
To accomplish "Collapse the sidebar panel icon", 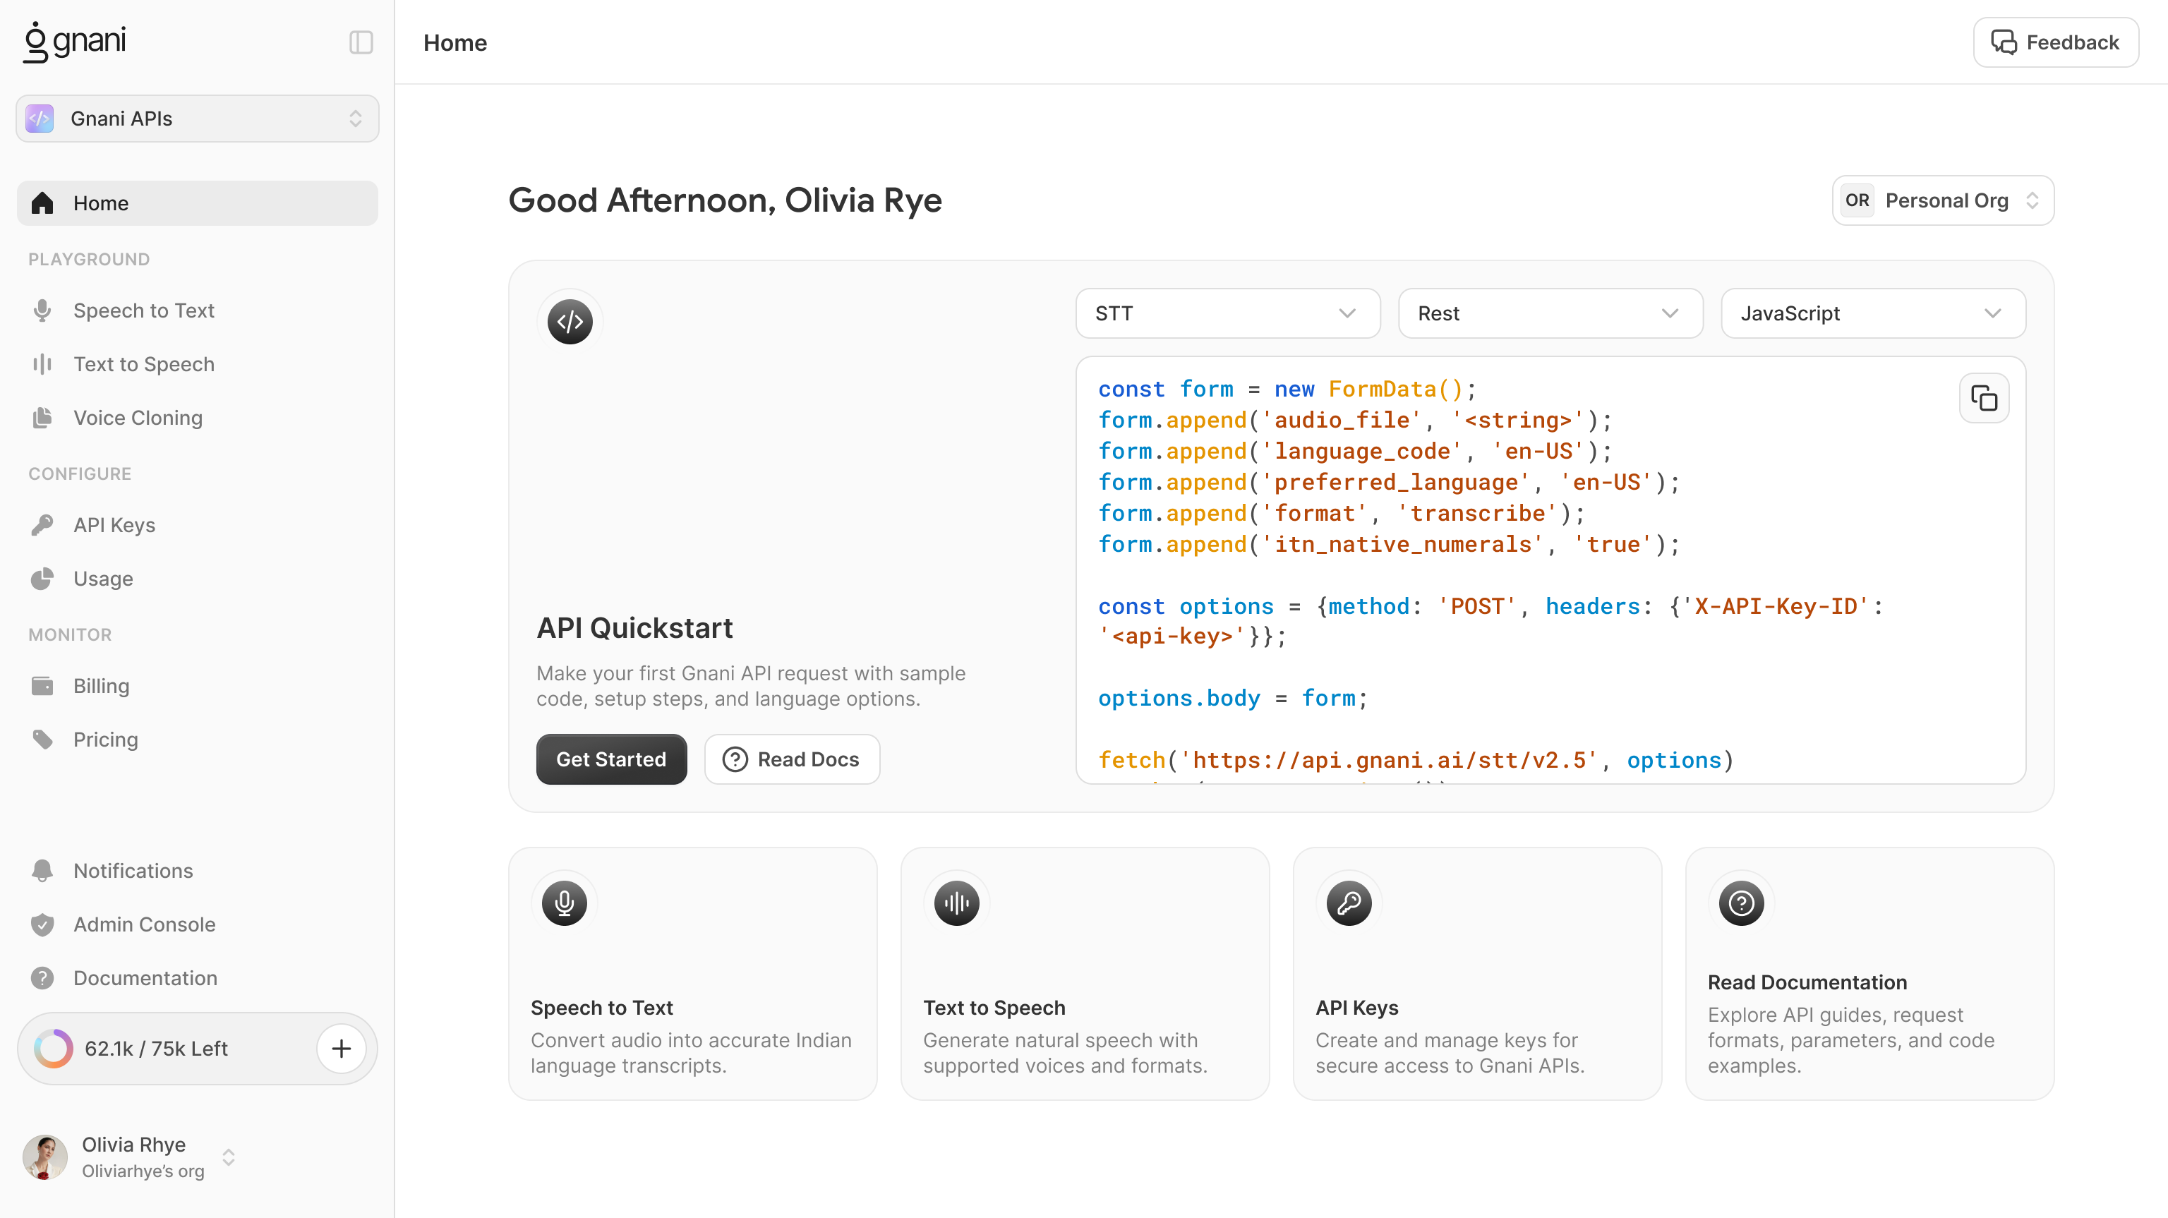I will (361, 42).
